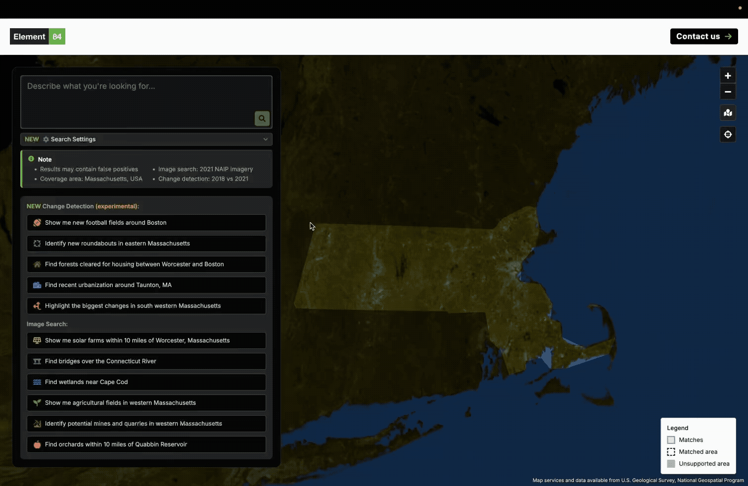Click the bridge icon beside the Connecticut River query
Screen dimensions: 748x486
click(x=37, y=361)
